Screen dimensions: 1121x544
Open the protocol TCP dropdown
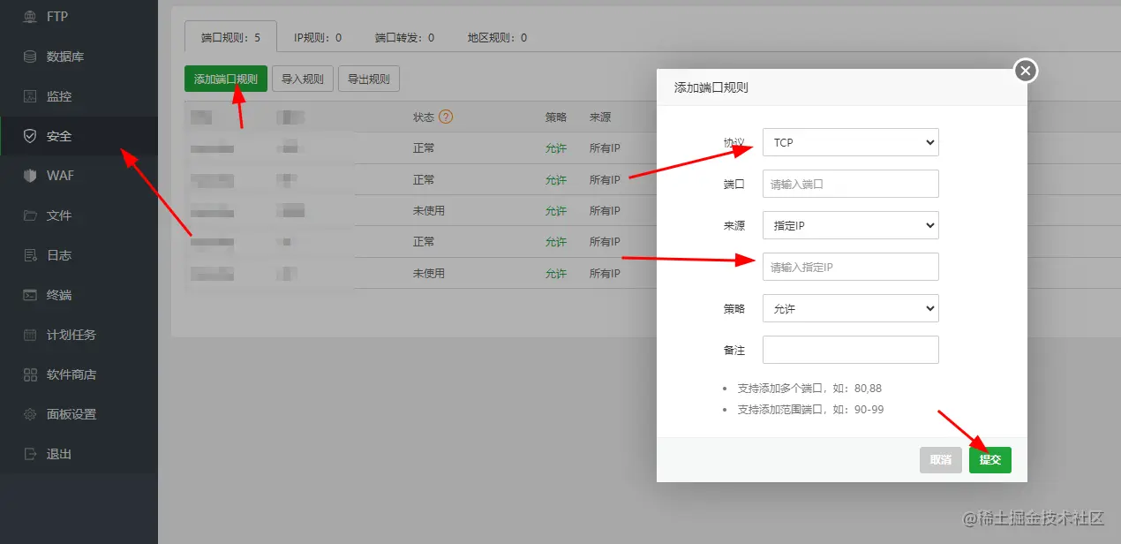click(851, 142)
